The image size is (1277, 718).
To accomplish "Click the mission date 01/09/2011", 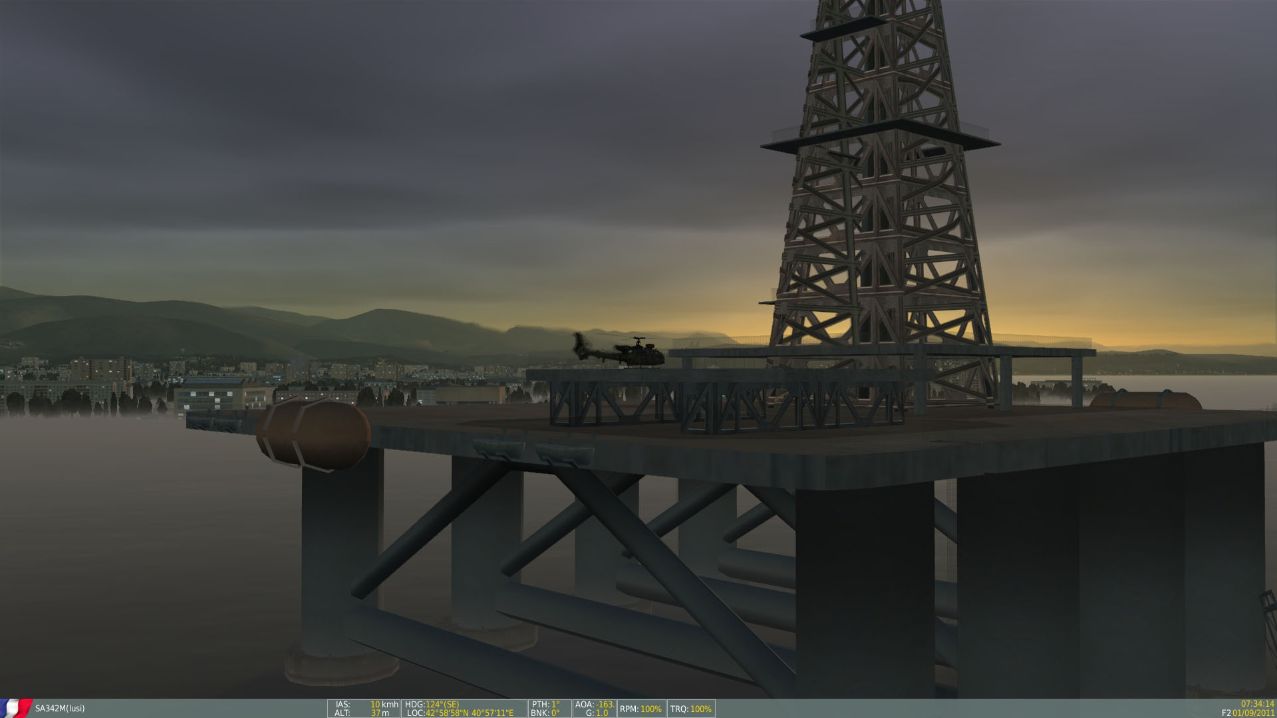I will pyautogui.click(x=1253, y=713).
